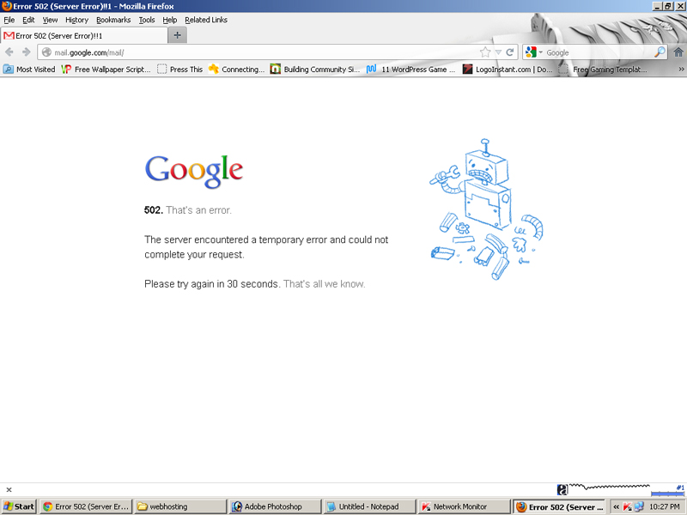Switch to Adobe Photoshop from the taskbar
Screen dimensions: 687x515
pyautogui.click(x=275, y=506)
